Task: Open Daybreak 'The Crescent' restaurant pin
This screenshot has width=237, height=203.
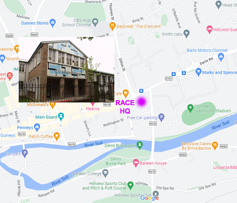Action: (x=112, y=26)
